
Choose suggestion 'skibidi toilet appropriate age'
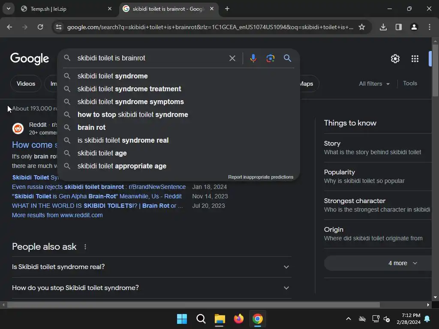click(179, 166)
